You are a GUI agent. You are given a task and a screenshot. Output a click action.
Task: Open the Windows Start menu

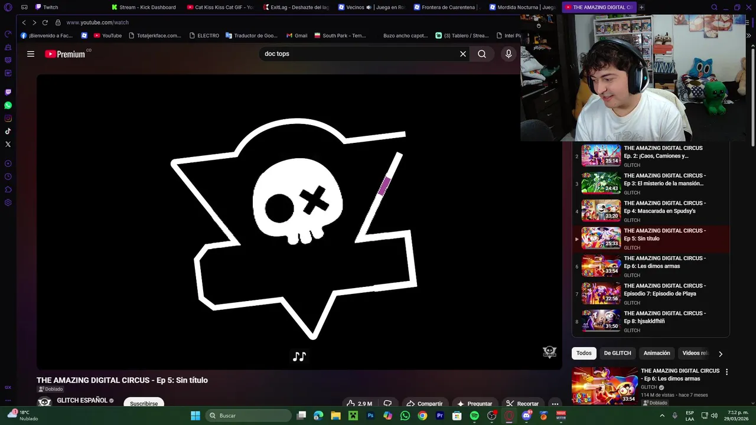tap(195, 416)
